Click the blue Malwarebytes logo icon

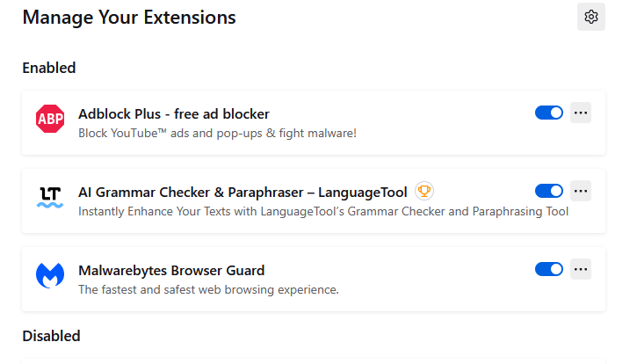tap(50, 275)
